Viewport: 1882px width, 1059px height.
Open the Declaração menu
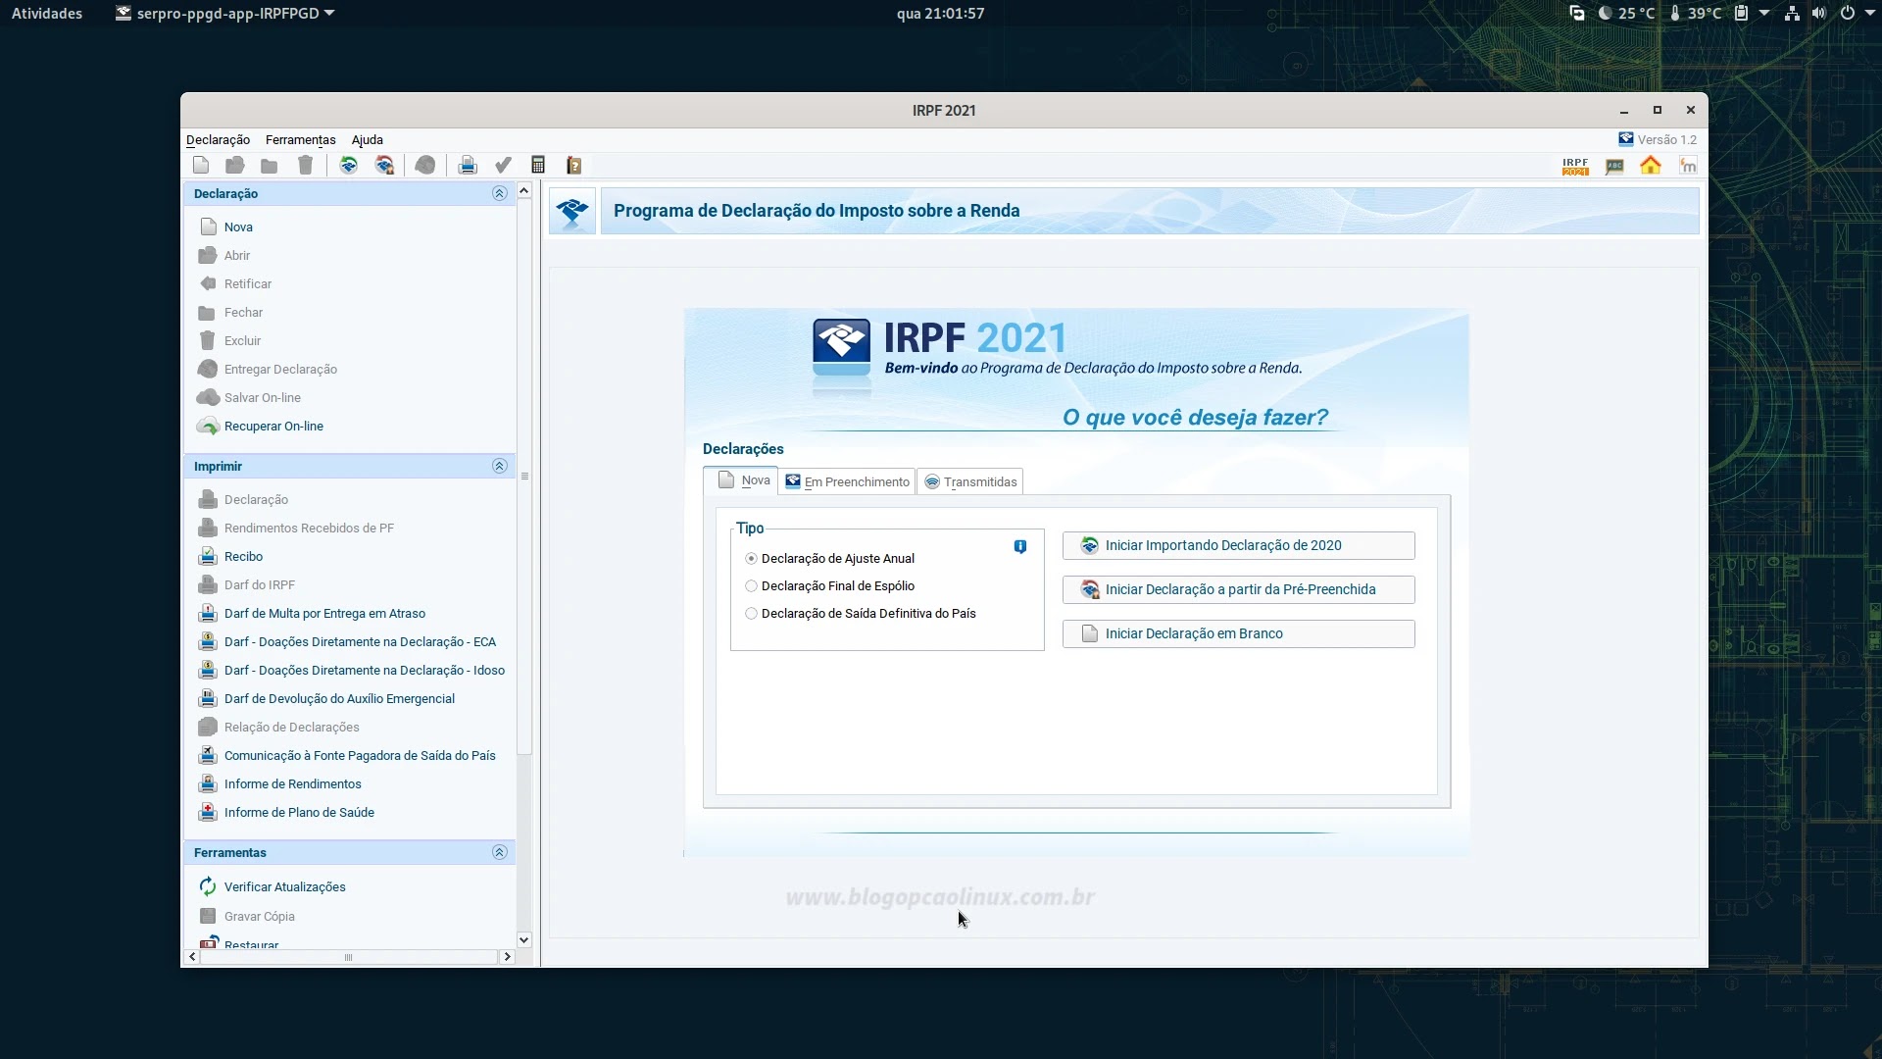pyautogui.click(x=218, y=139)
